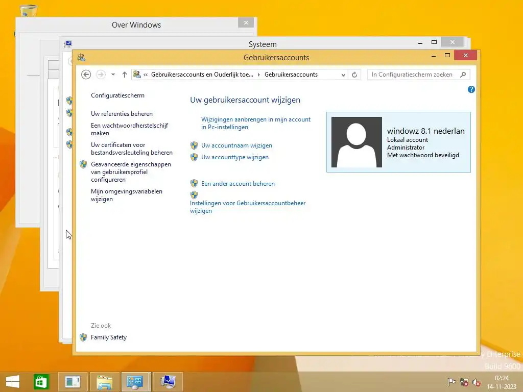Click the muted volume tray icon
Viewport: 523px width, 392px height.
(477, 382)
